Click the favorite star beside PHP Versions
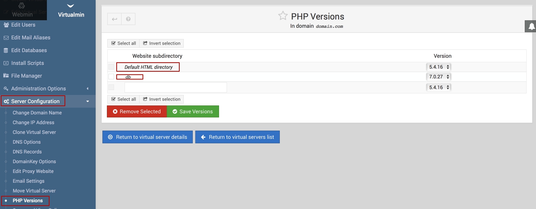The image size is (536, 209). click(282, 16)
